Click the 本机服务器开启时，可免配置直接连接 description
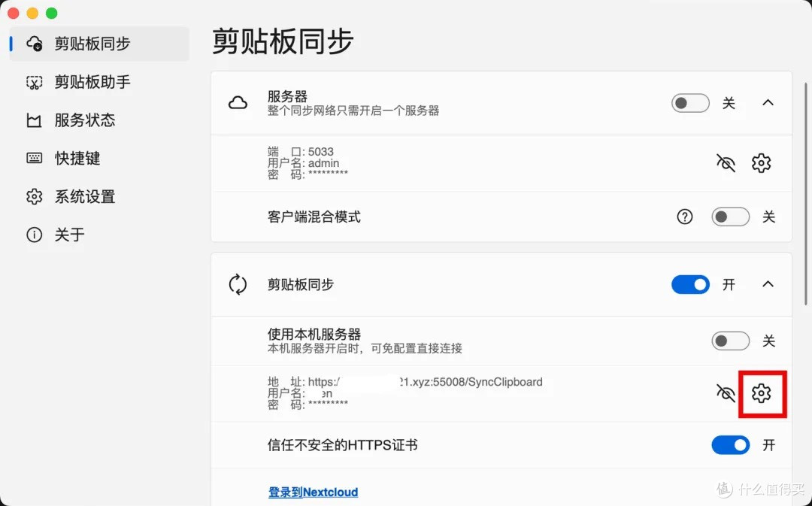The image size is (812, 506). (x=365, y=348)
